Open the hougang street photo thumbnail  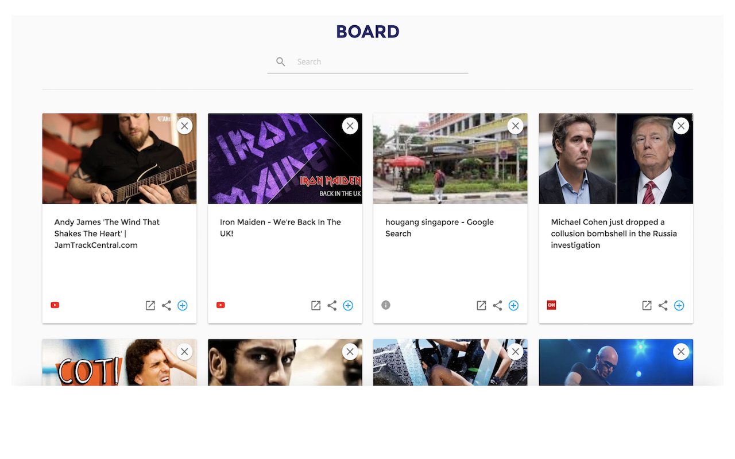click(450, 158)
